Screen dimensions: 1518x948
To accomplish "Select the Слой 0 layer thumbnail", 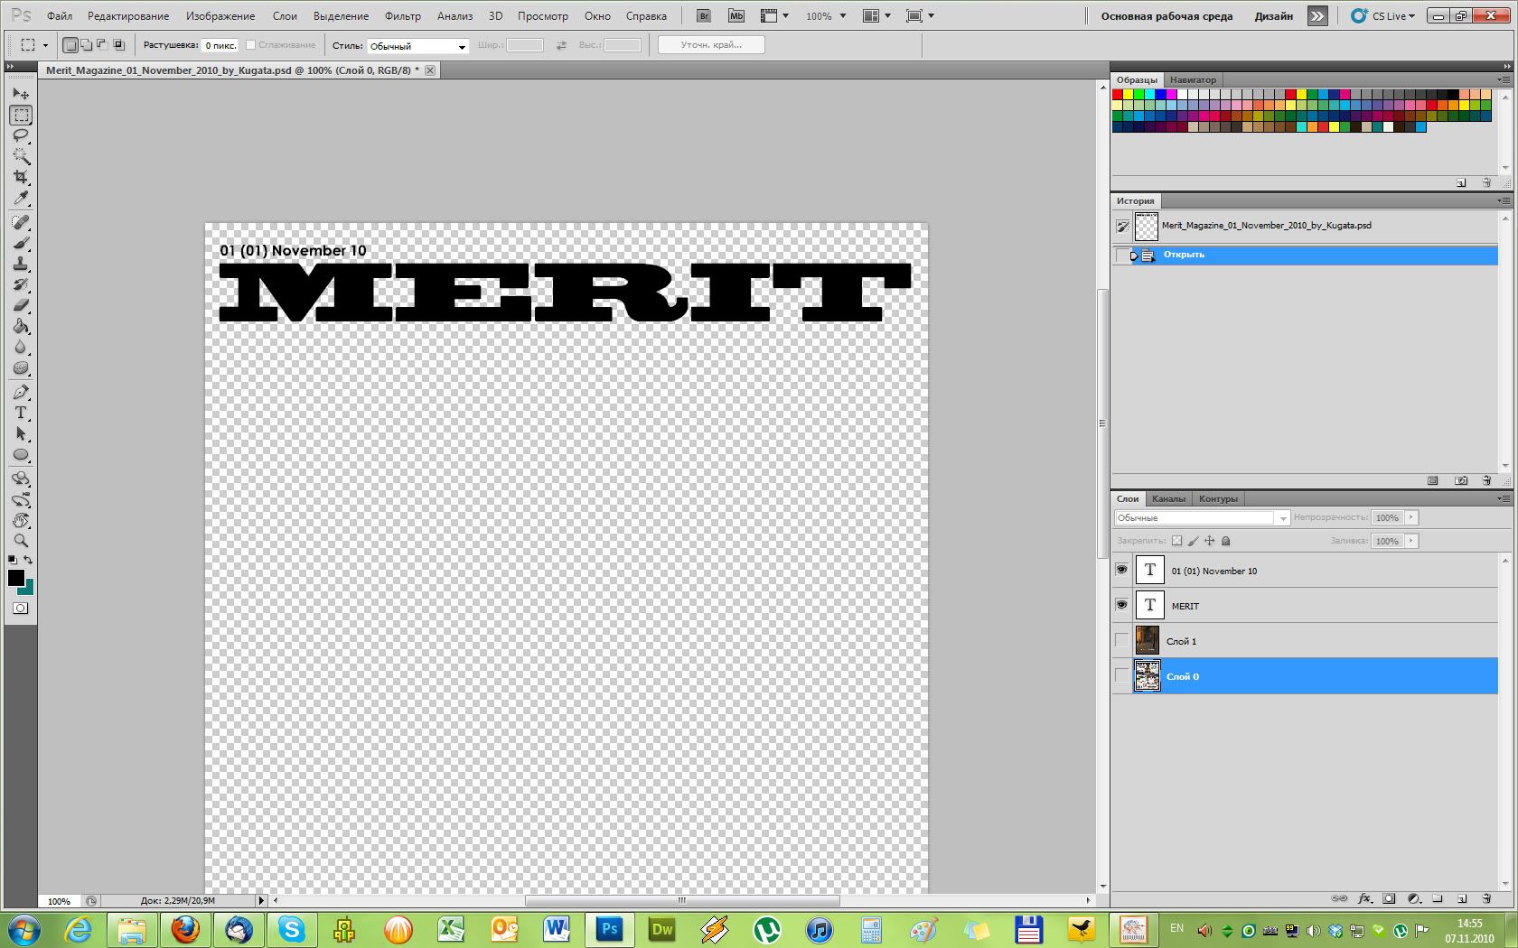I will point(1147,675).
